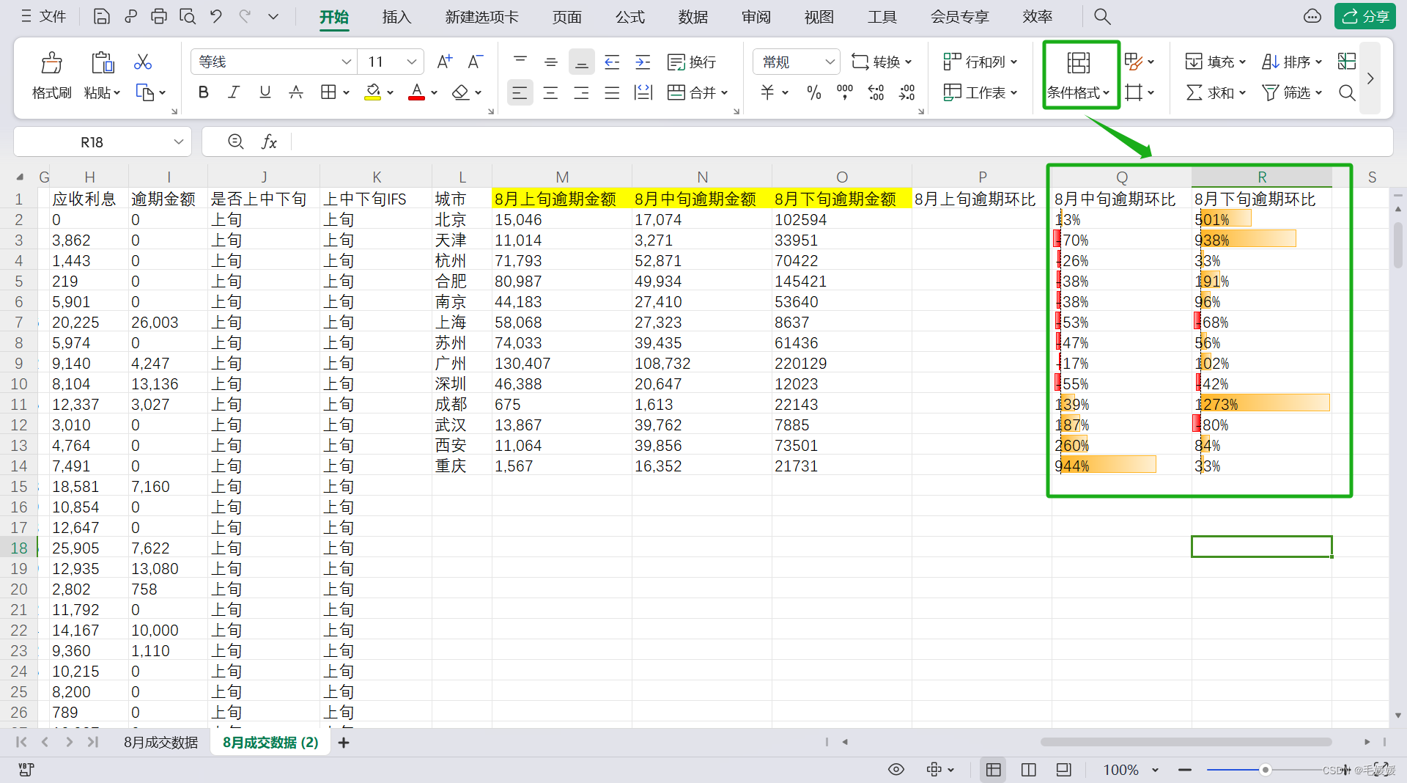Expand the zoom percentage dropdown arrow
The width and height of the screenshot is (1407, 783).
1156,769
